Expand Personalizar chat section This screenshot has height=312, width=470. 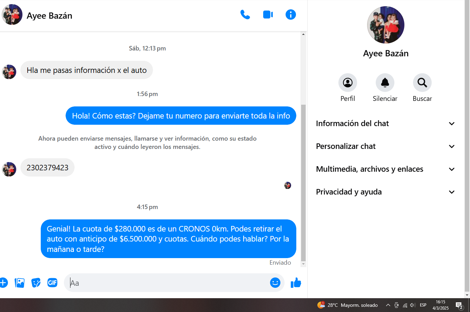(385, 146)
